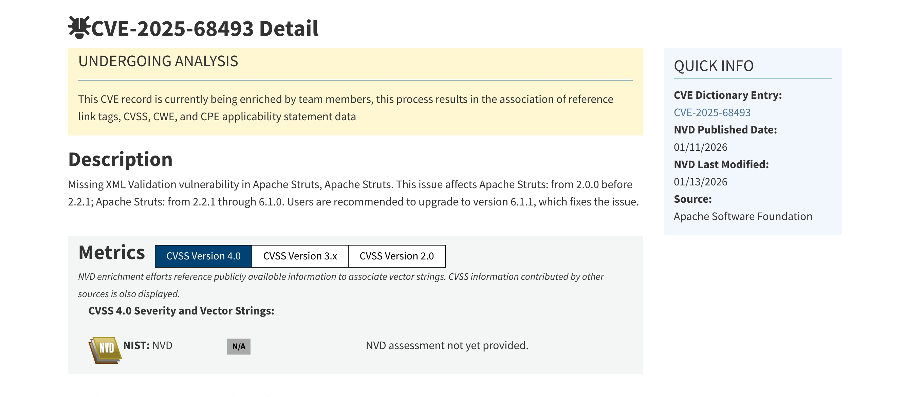907x397 pixels.
Task: Click the NIST: NVD source label
Action: [x=147, y=346]
